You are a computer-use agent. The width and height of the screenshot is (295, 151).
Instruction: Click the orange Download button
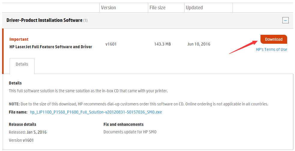(x=274, y=39)
